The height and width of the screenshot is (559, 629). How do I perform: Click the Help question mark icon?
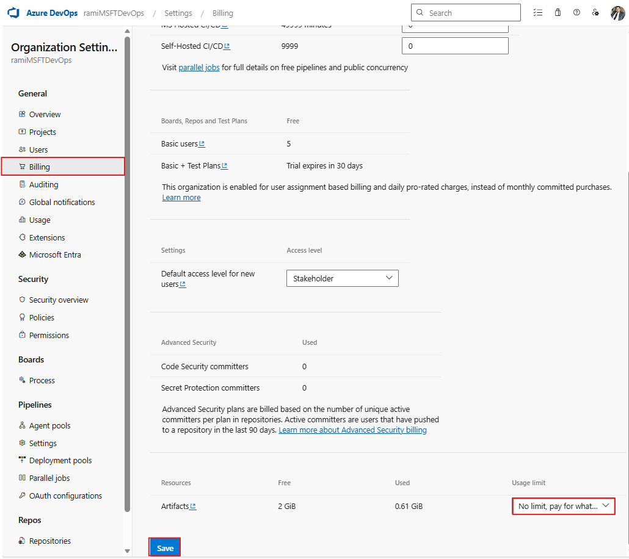point(576,13)
